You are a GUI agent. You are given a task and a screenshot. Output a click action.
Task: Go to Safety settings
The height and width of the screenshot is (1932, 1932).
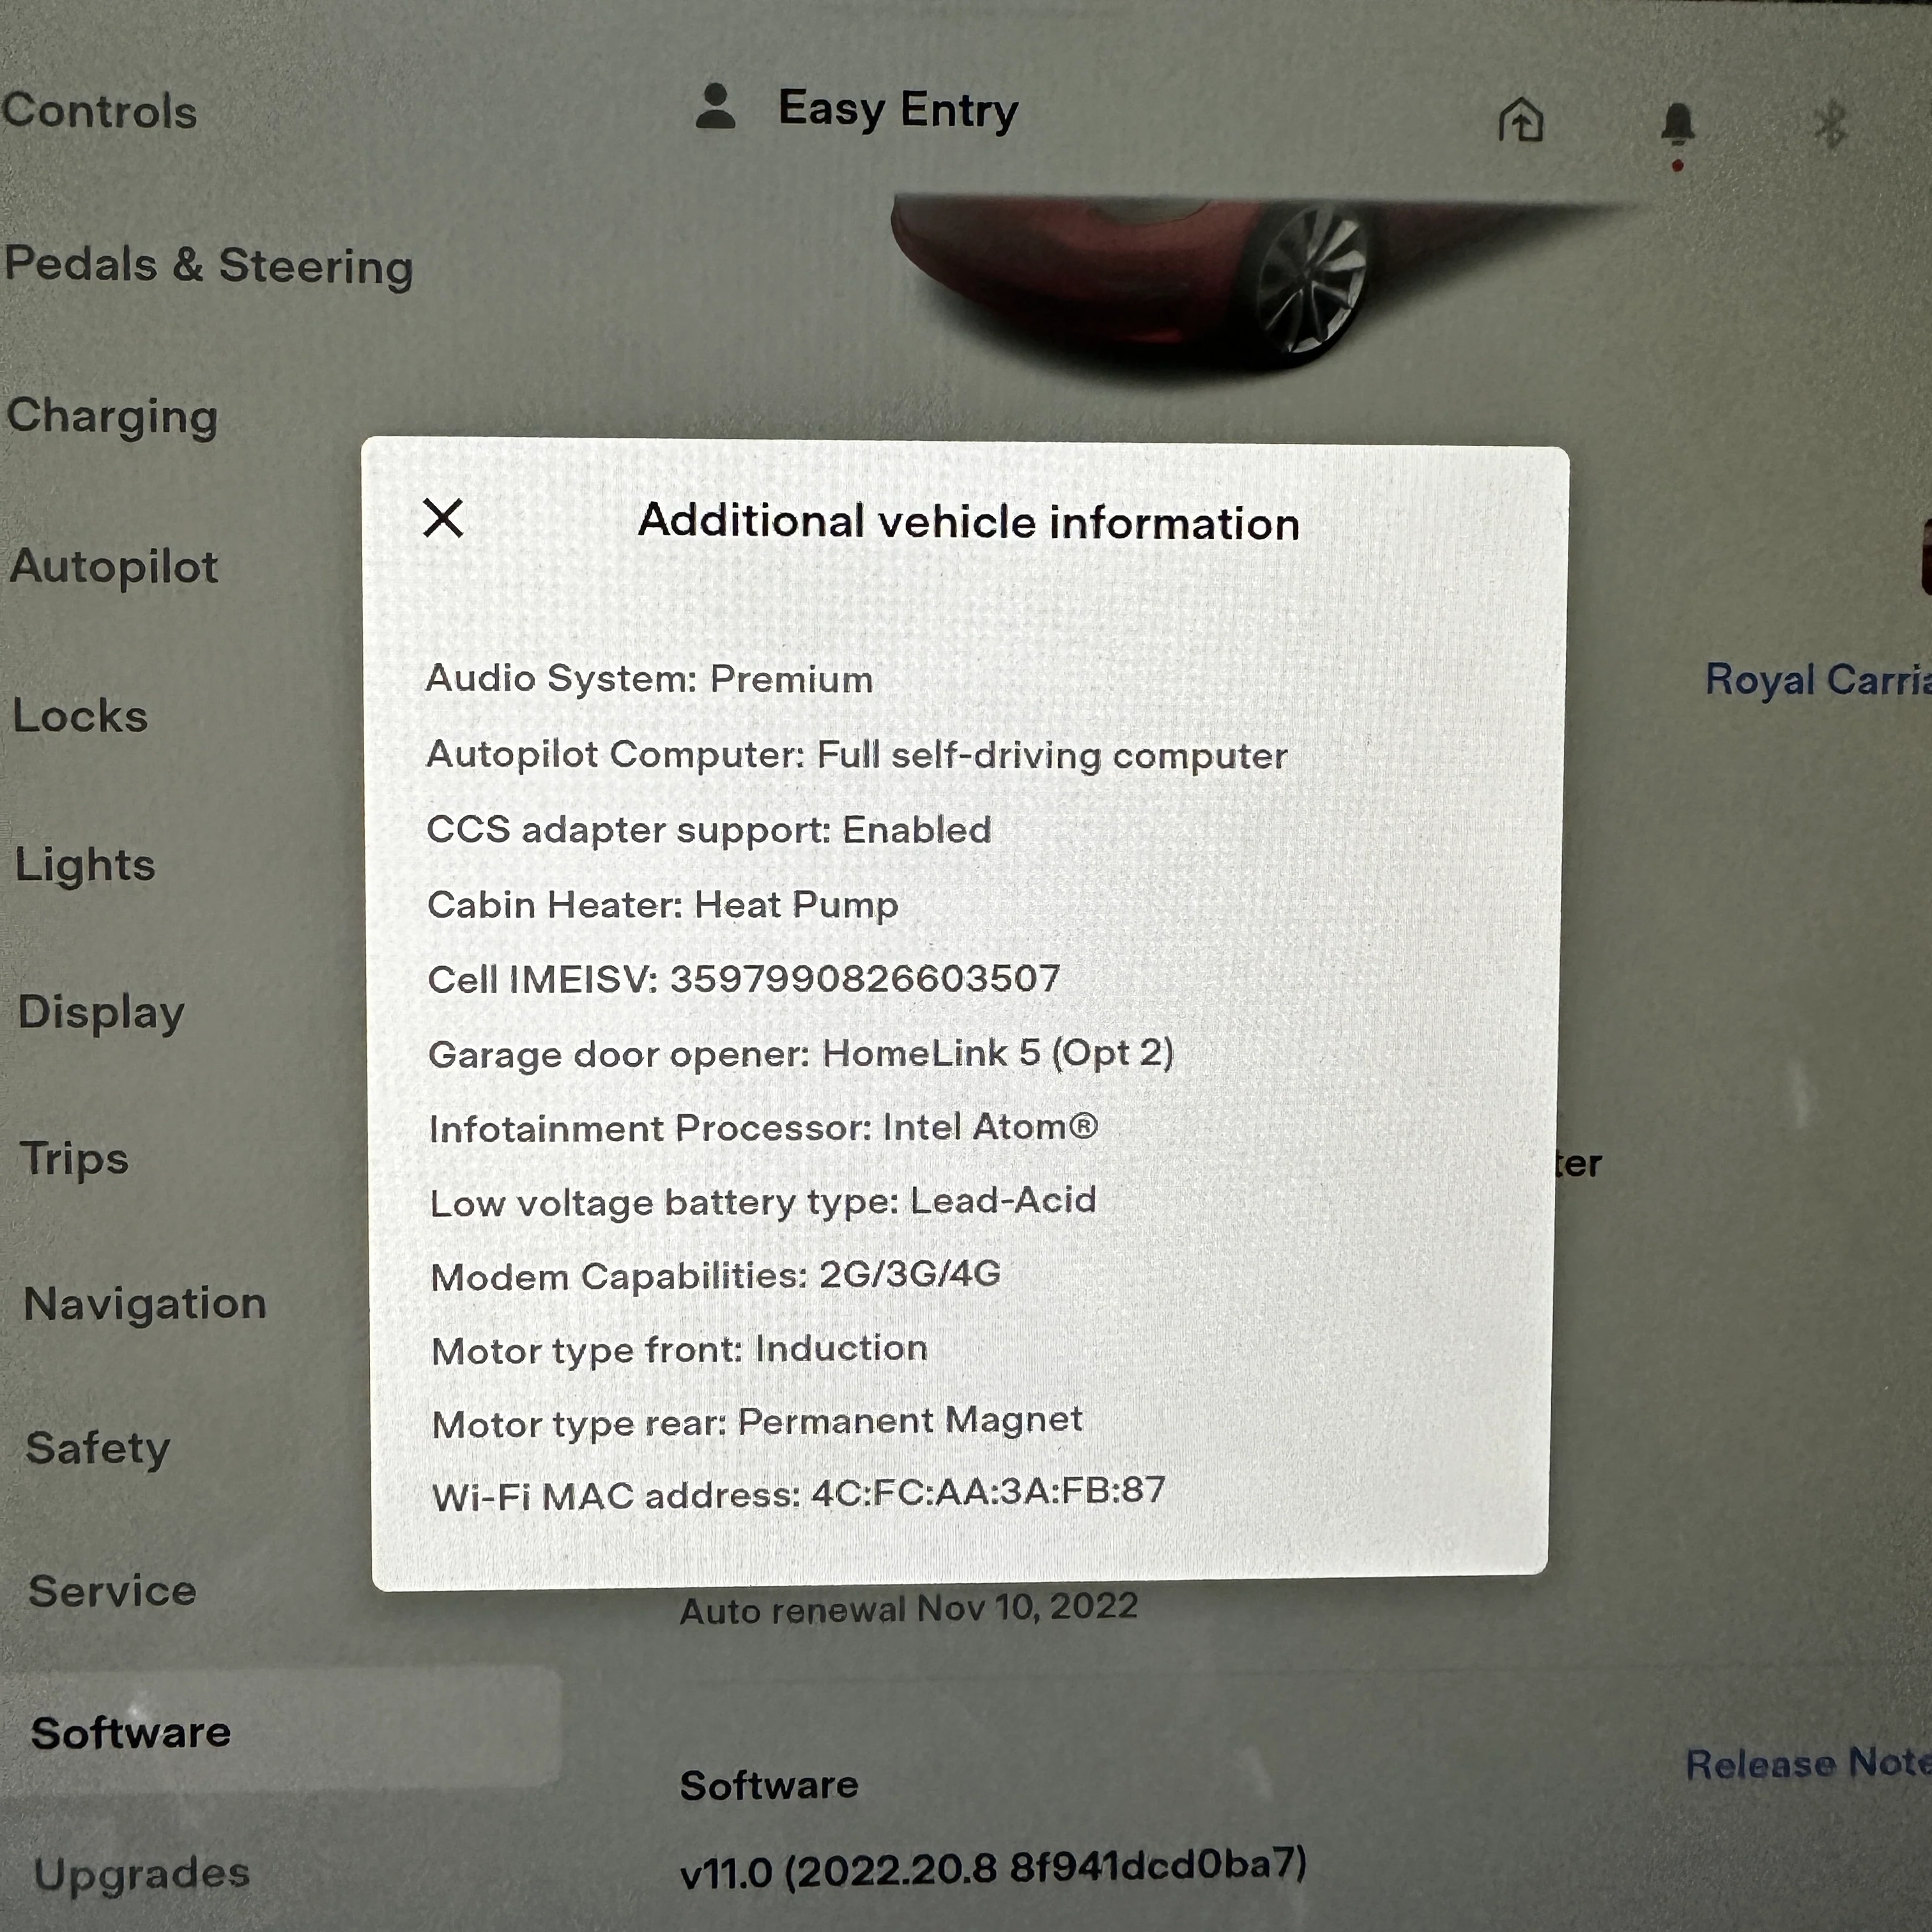pos(98,1449)
